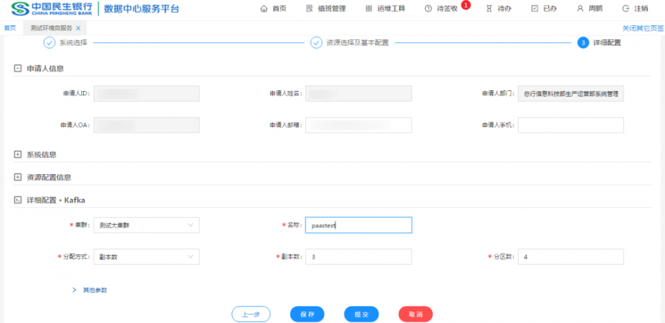The image size is (665, 323).
Task: Open the 集群 dropdown showing 测试大集群
Action: coord(146,225)
